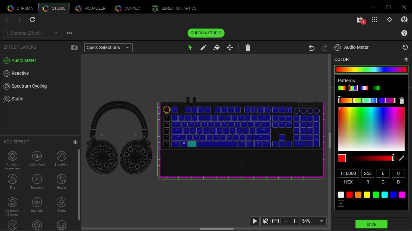This screenshot has height=231, width=412.
Task: Open the zoom level 54% dropdown
Action: pos(313,221)
